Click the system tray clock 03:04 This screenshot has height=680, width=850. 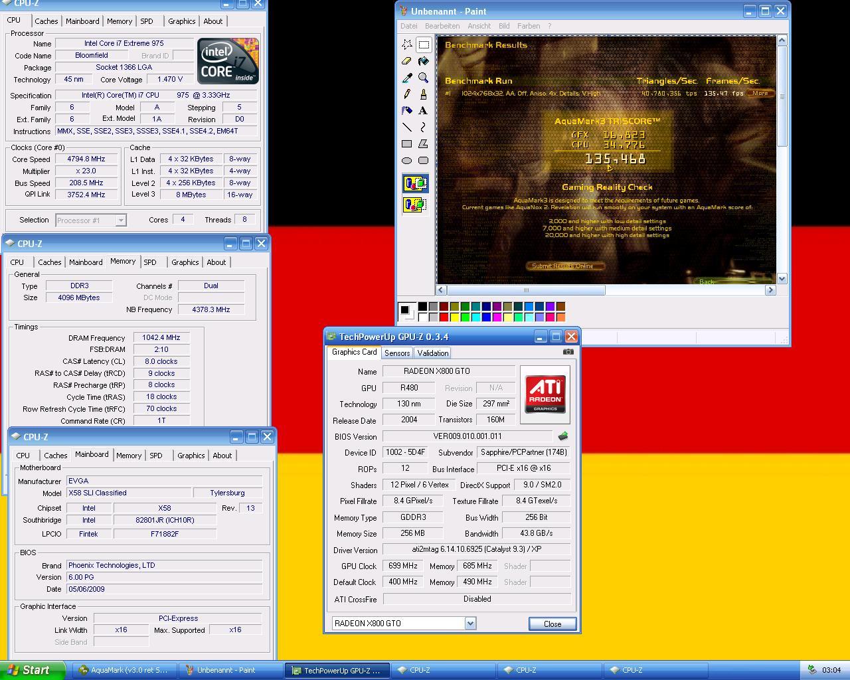[831, 670]
